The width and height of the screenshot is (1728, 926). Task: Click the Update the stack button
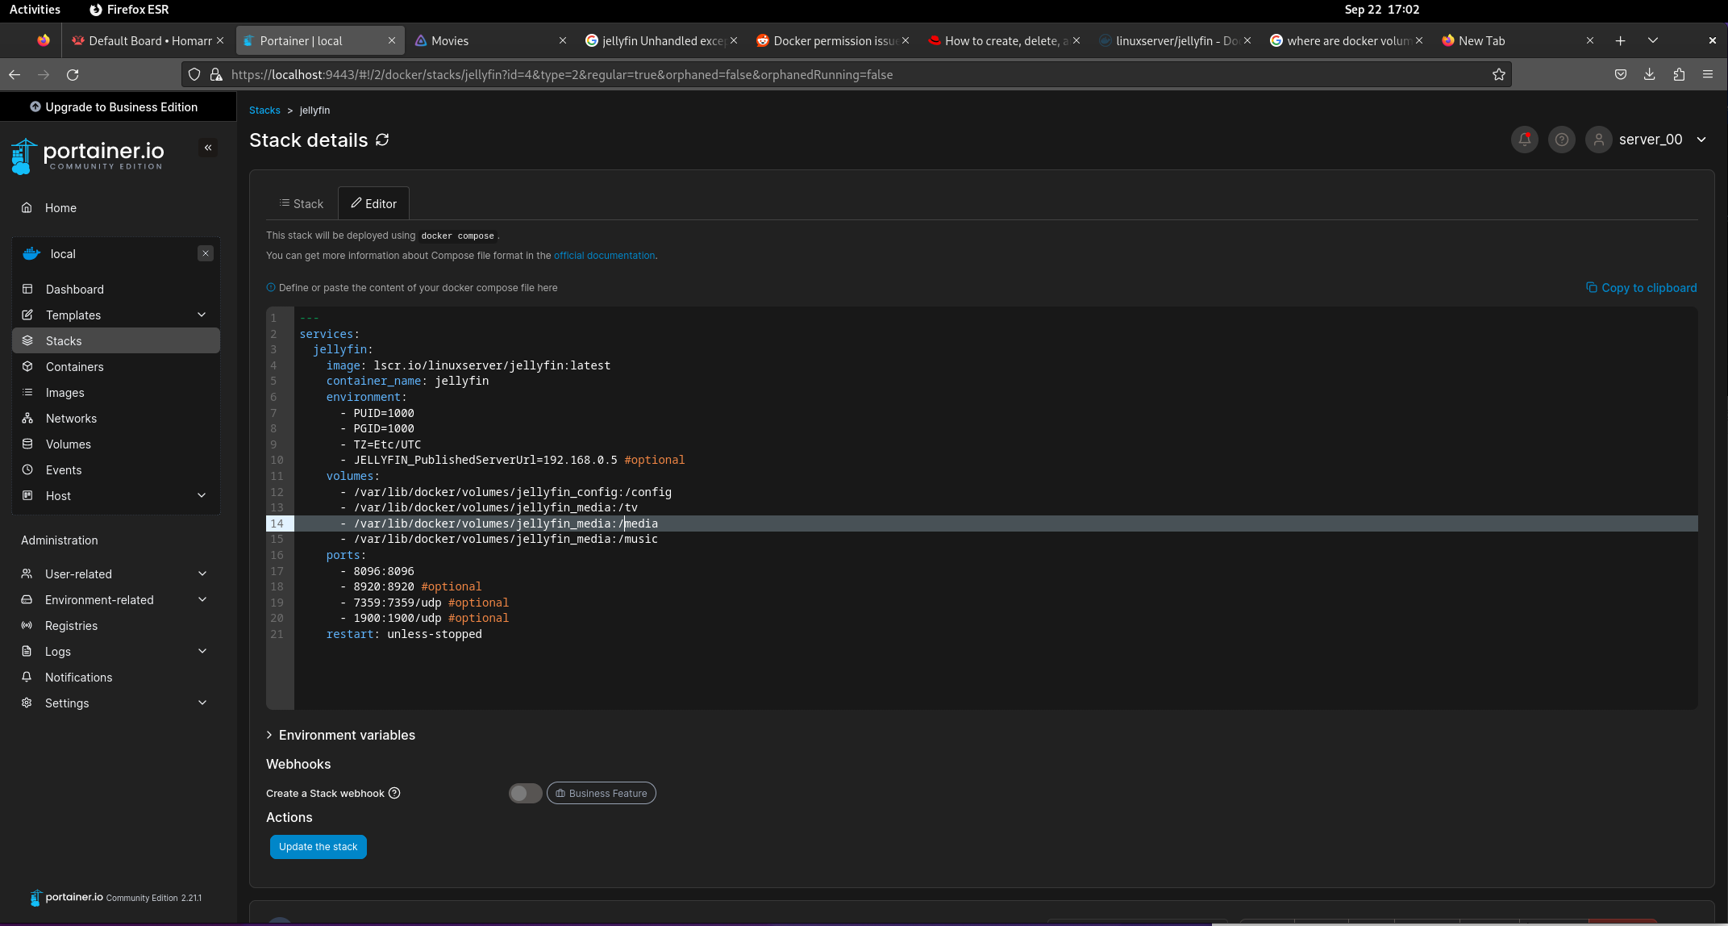[x=318, y=847]
